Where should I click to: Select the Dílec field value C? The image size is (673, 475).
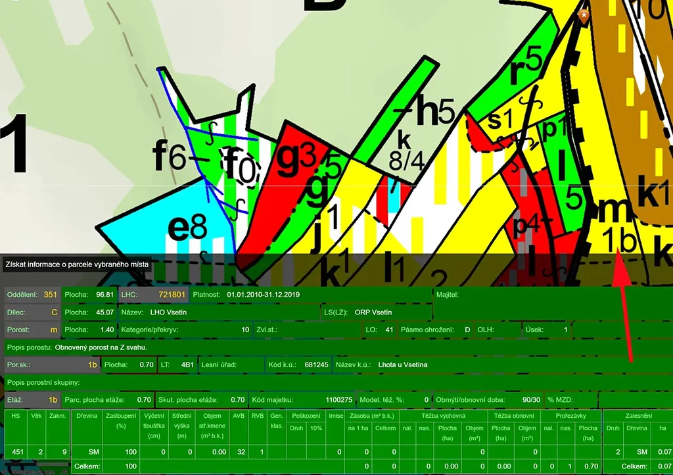55,312
